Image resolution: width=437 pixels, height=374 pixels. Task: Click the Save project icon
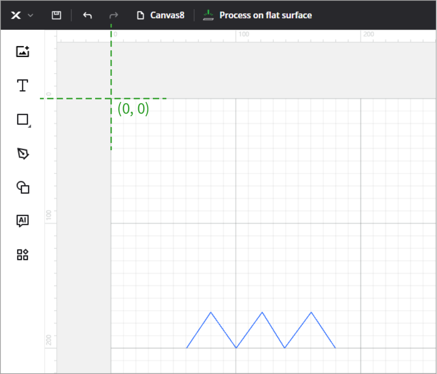(x=56, y=16)
